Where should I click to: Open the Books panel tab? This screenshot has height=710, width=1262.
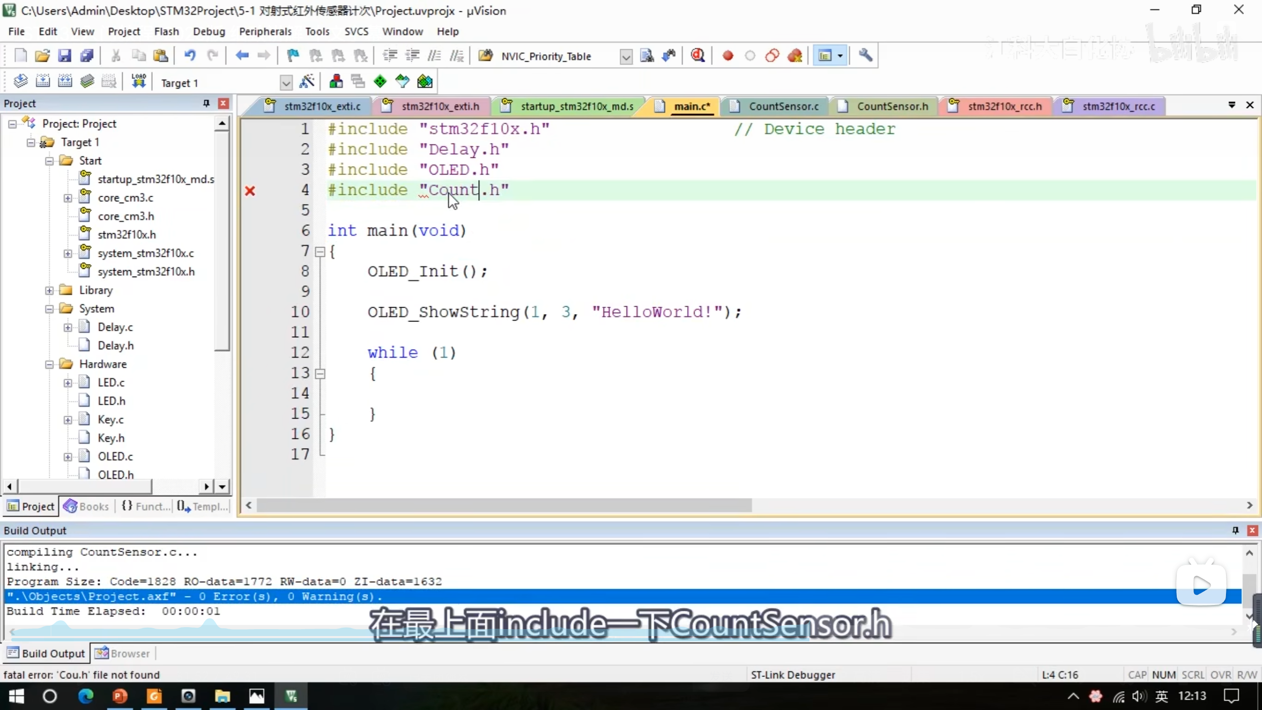[87, 506]
